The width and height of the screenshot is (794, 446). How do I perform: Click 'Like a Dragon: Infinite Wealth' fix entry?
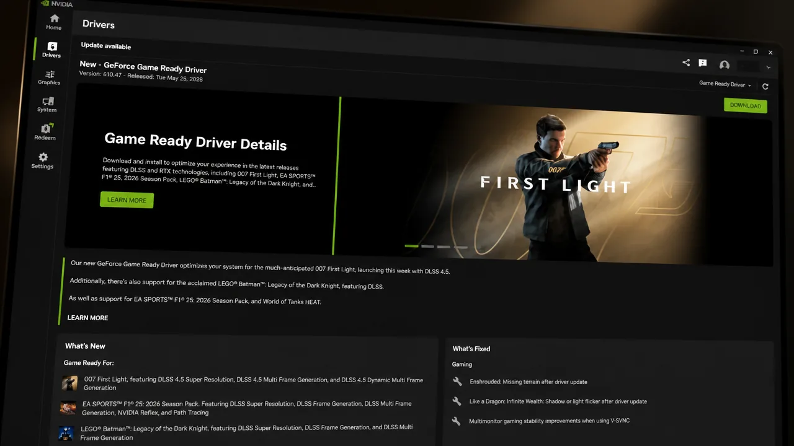(x=558, y=401)
